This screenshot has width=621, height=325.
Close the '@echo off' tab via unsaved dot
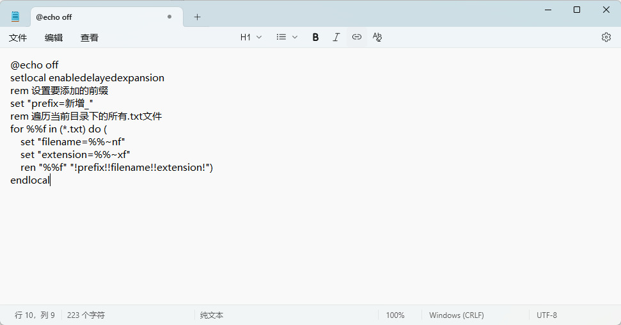point(169,17)
